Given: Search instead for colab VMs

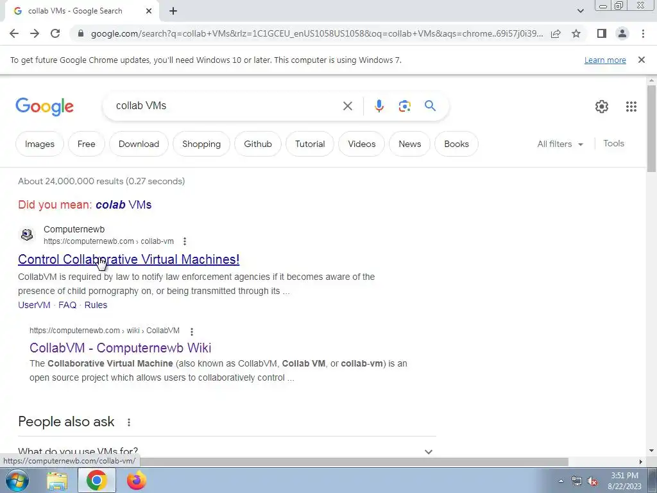Looking at the screenshot, I should click(123, 205).
